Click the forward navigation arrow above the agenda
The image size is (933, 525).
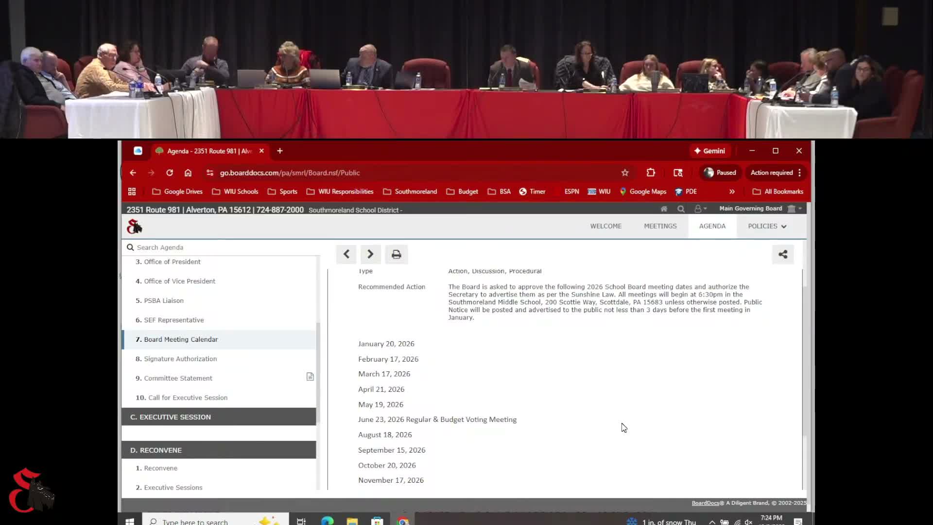coord(370,254)
